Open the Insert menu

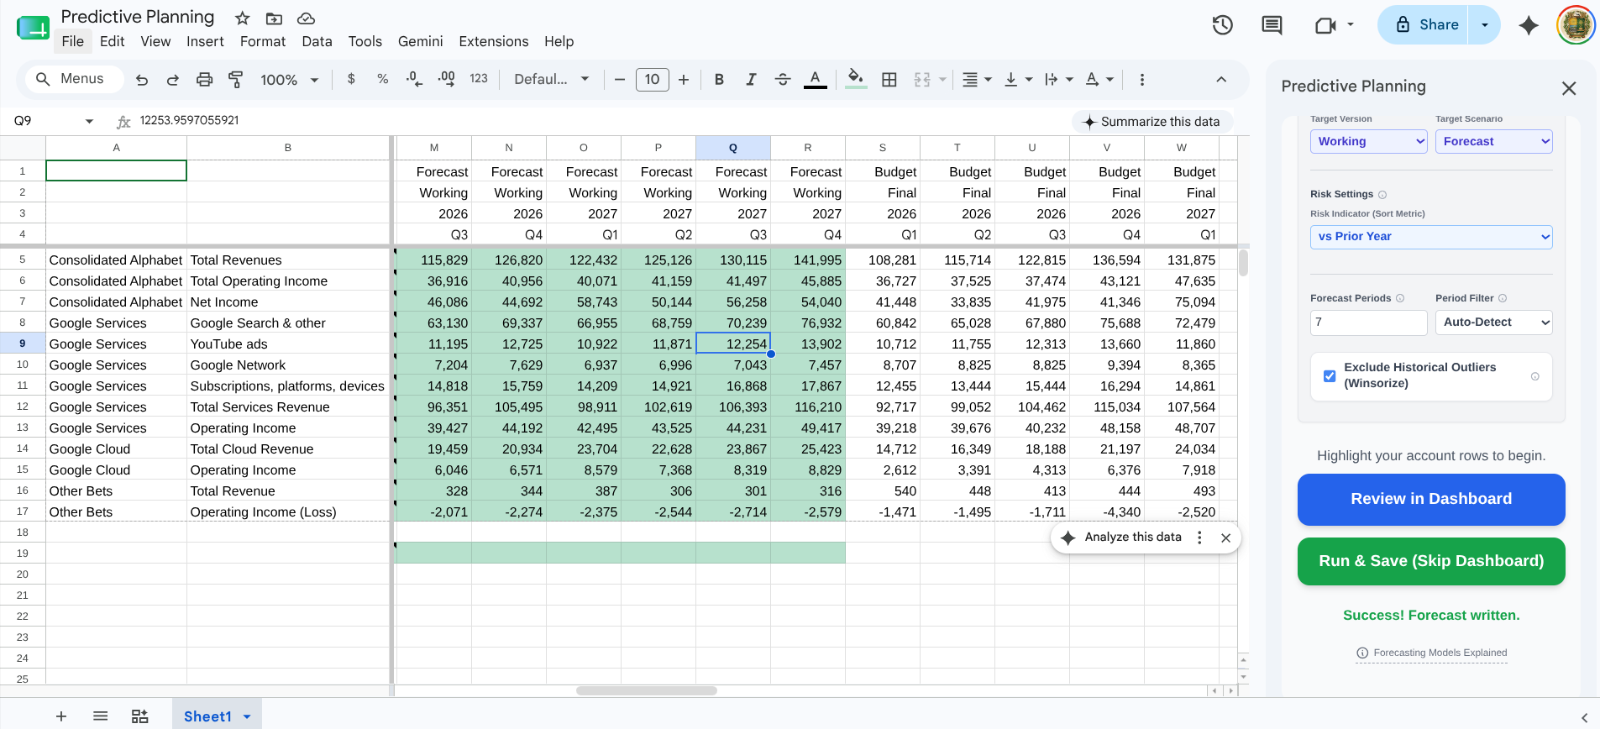[205, 41]
